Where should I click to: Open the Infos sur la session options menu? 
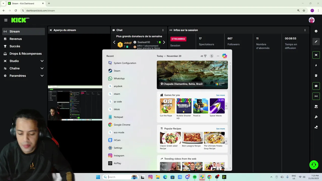click(305, 30)
